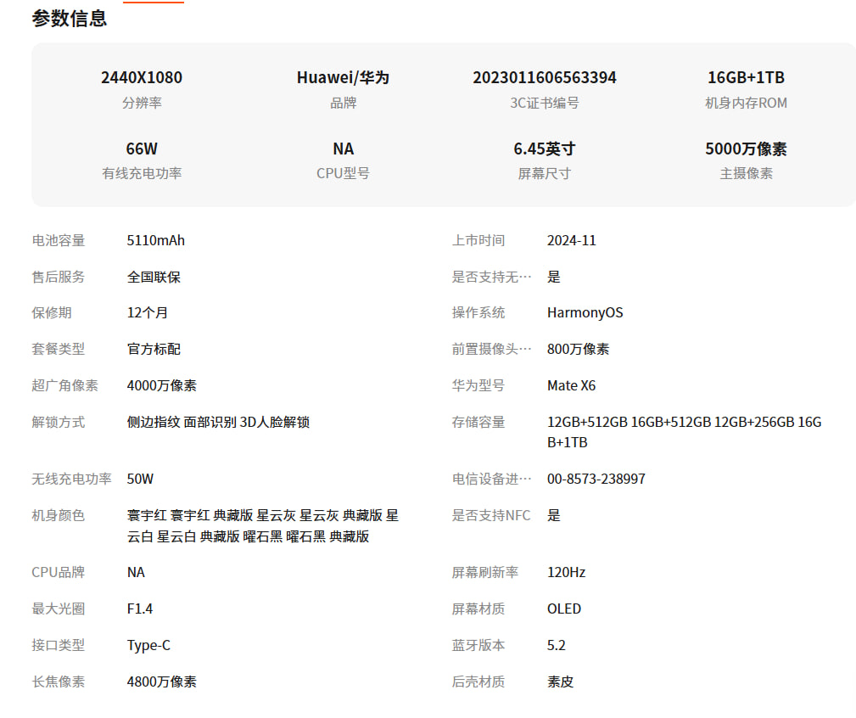Select the 120Hz refresh rate value
This screenshot has width=856, height=718.
(x=566, y=572)
